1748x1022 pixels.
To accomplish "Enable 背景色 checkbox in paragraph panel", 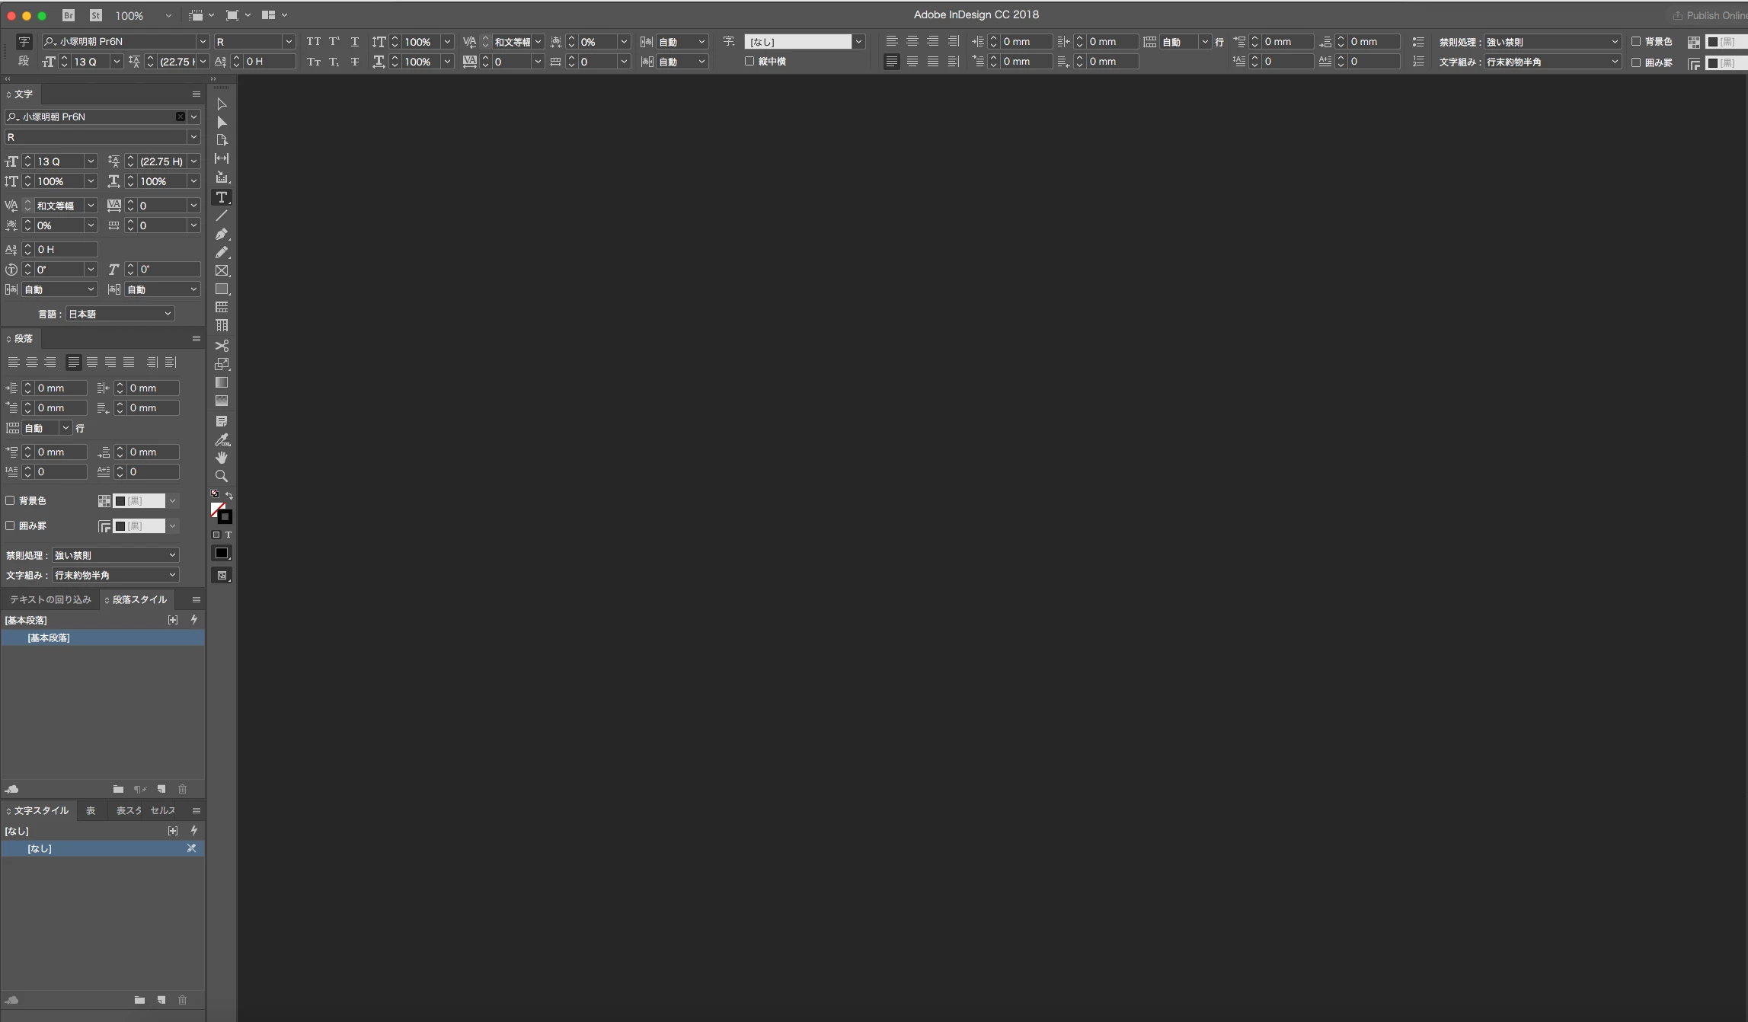I will pos(11,500).
